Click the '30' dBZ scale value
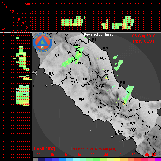This screenshot has width=161, height=161. [x=106, y=155]
